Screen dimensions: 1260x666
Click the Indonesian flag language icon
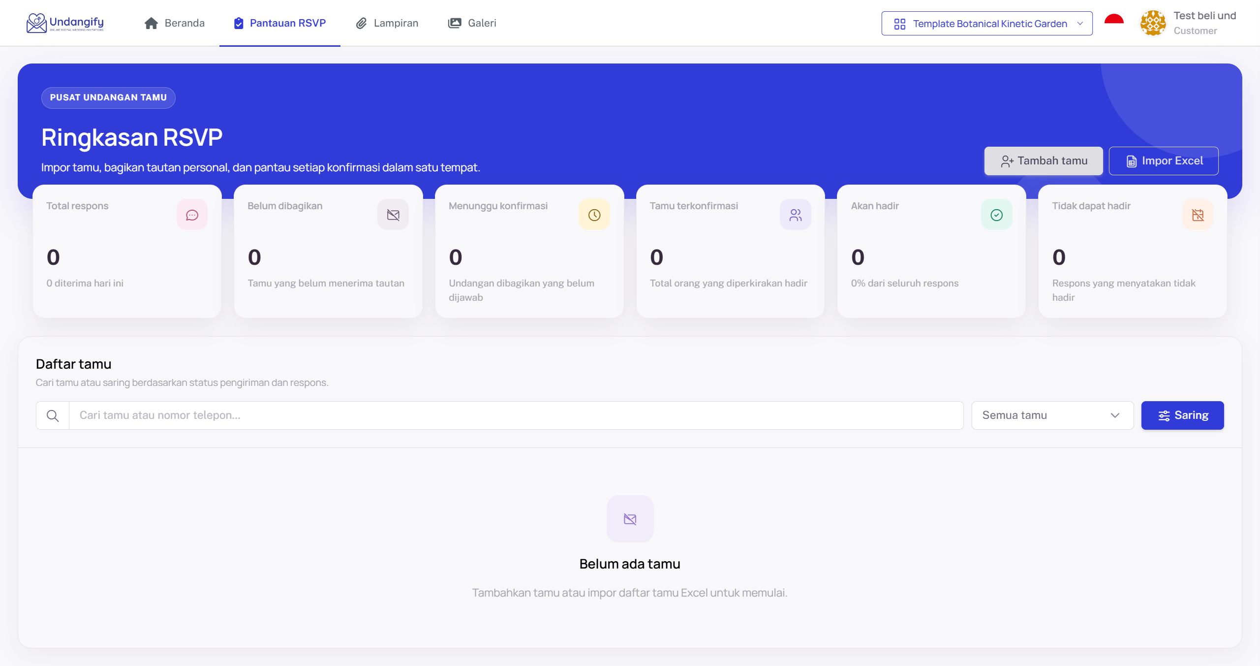[1114, 23]
